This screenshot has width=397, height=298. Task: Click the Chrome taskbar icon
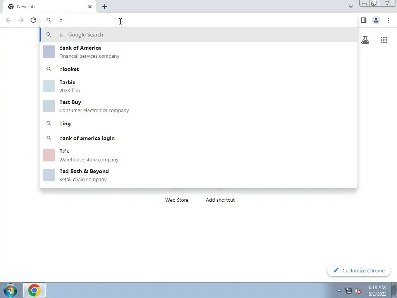pyautogui.click(x=35, y=290)
